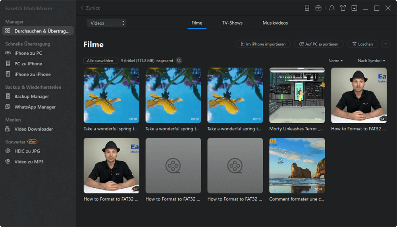Go back with the Zurück arrow
Image resolution: width=397 pixels, height=227 pixels.
click(x=91, y=8)
